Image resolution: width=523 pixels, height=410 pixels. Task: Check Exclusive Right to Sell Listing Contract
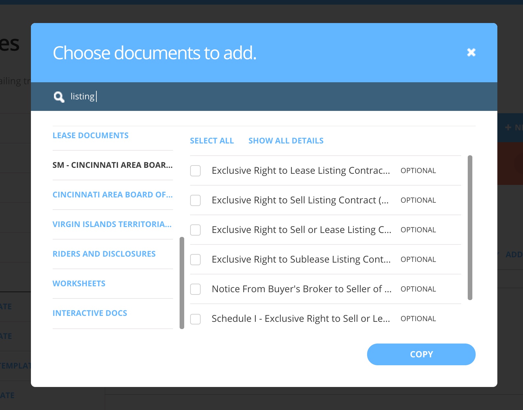[195, 200]
